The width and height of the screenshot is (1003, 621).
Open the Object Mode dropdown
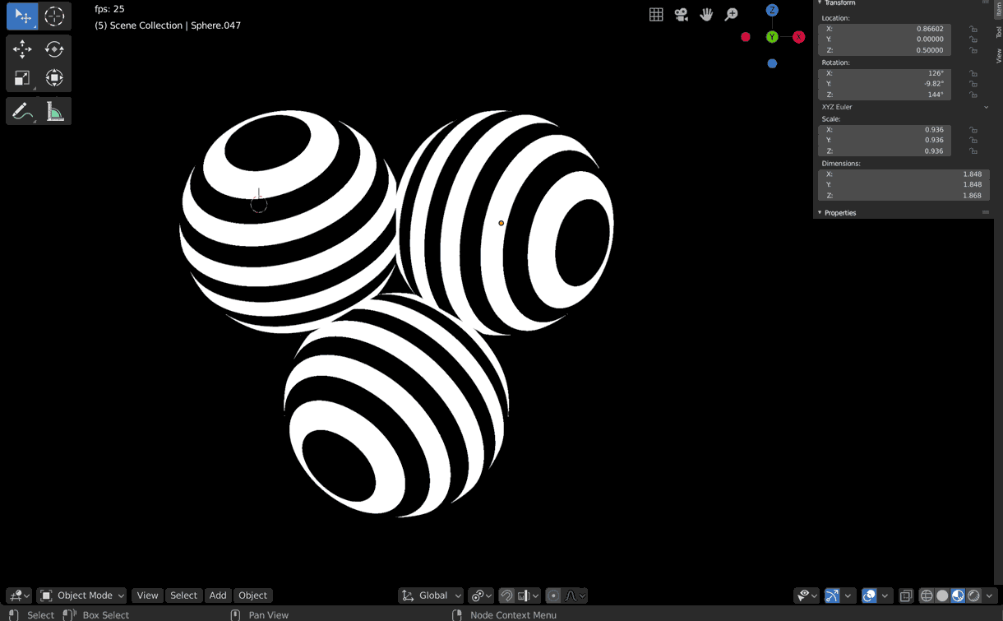(x=81, y=595)
